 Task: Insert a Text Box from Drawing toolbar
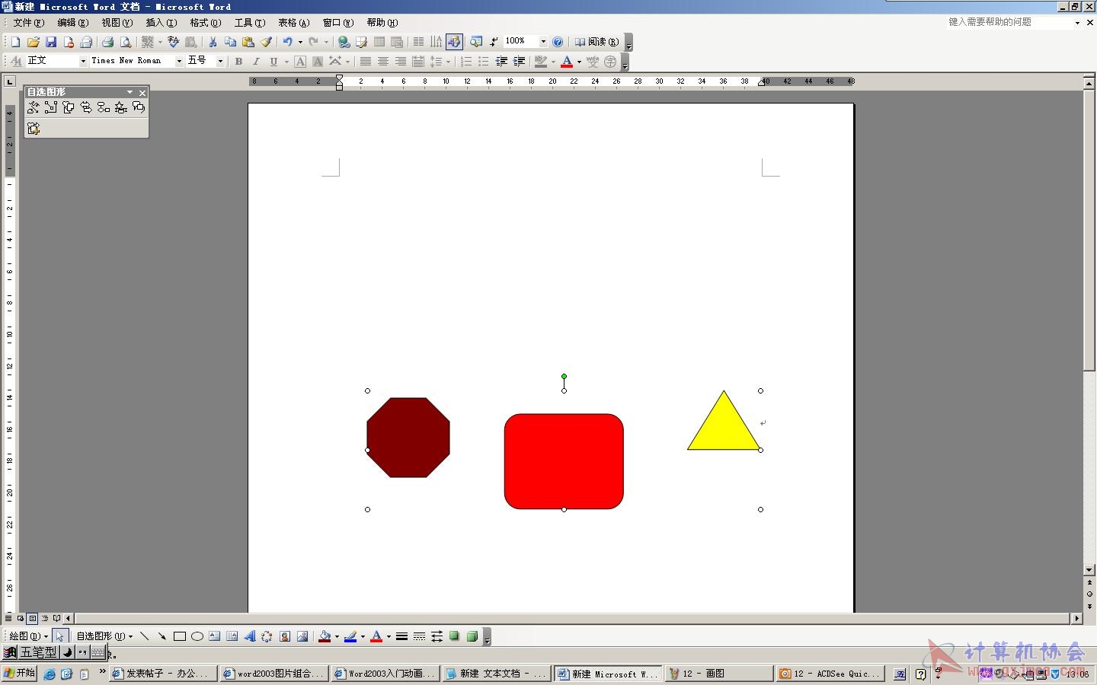(x=215, y=636)
